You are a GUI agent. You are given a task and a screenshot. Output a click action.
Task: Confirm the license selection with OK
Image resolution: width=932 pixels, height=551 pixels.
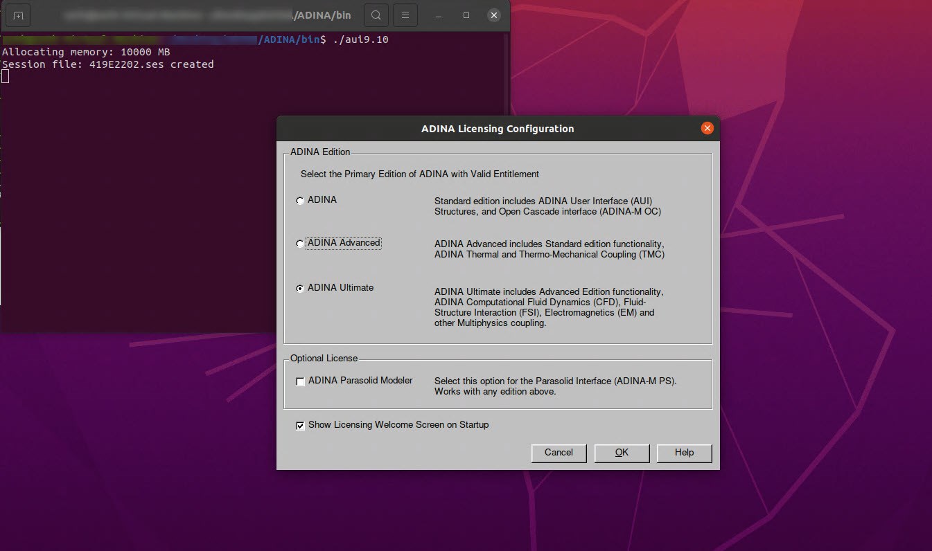point(621,453)
